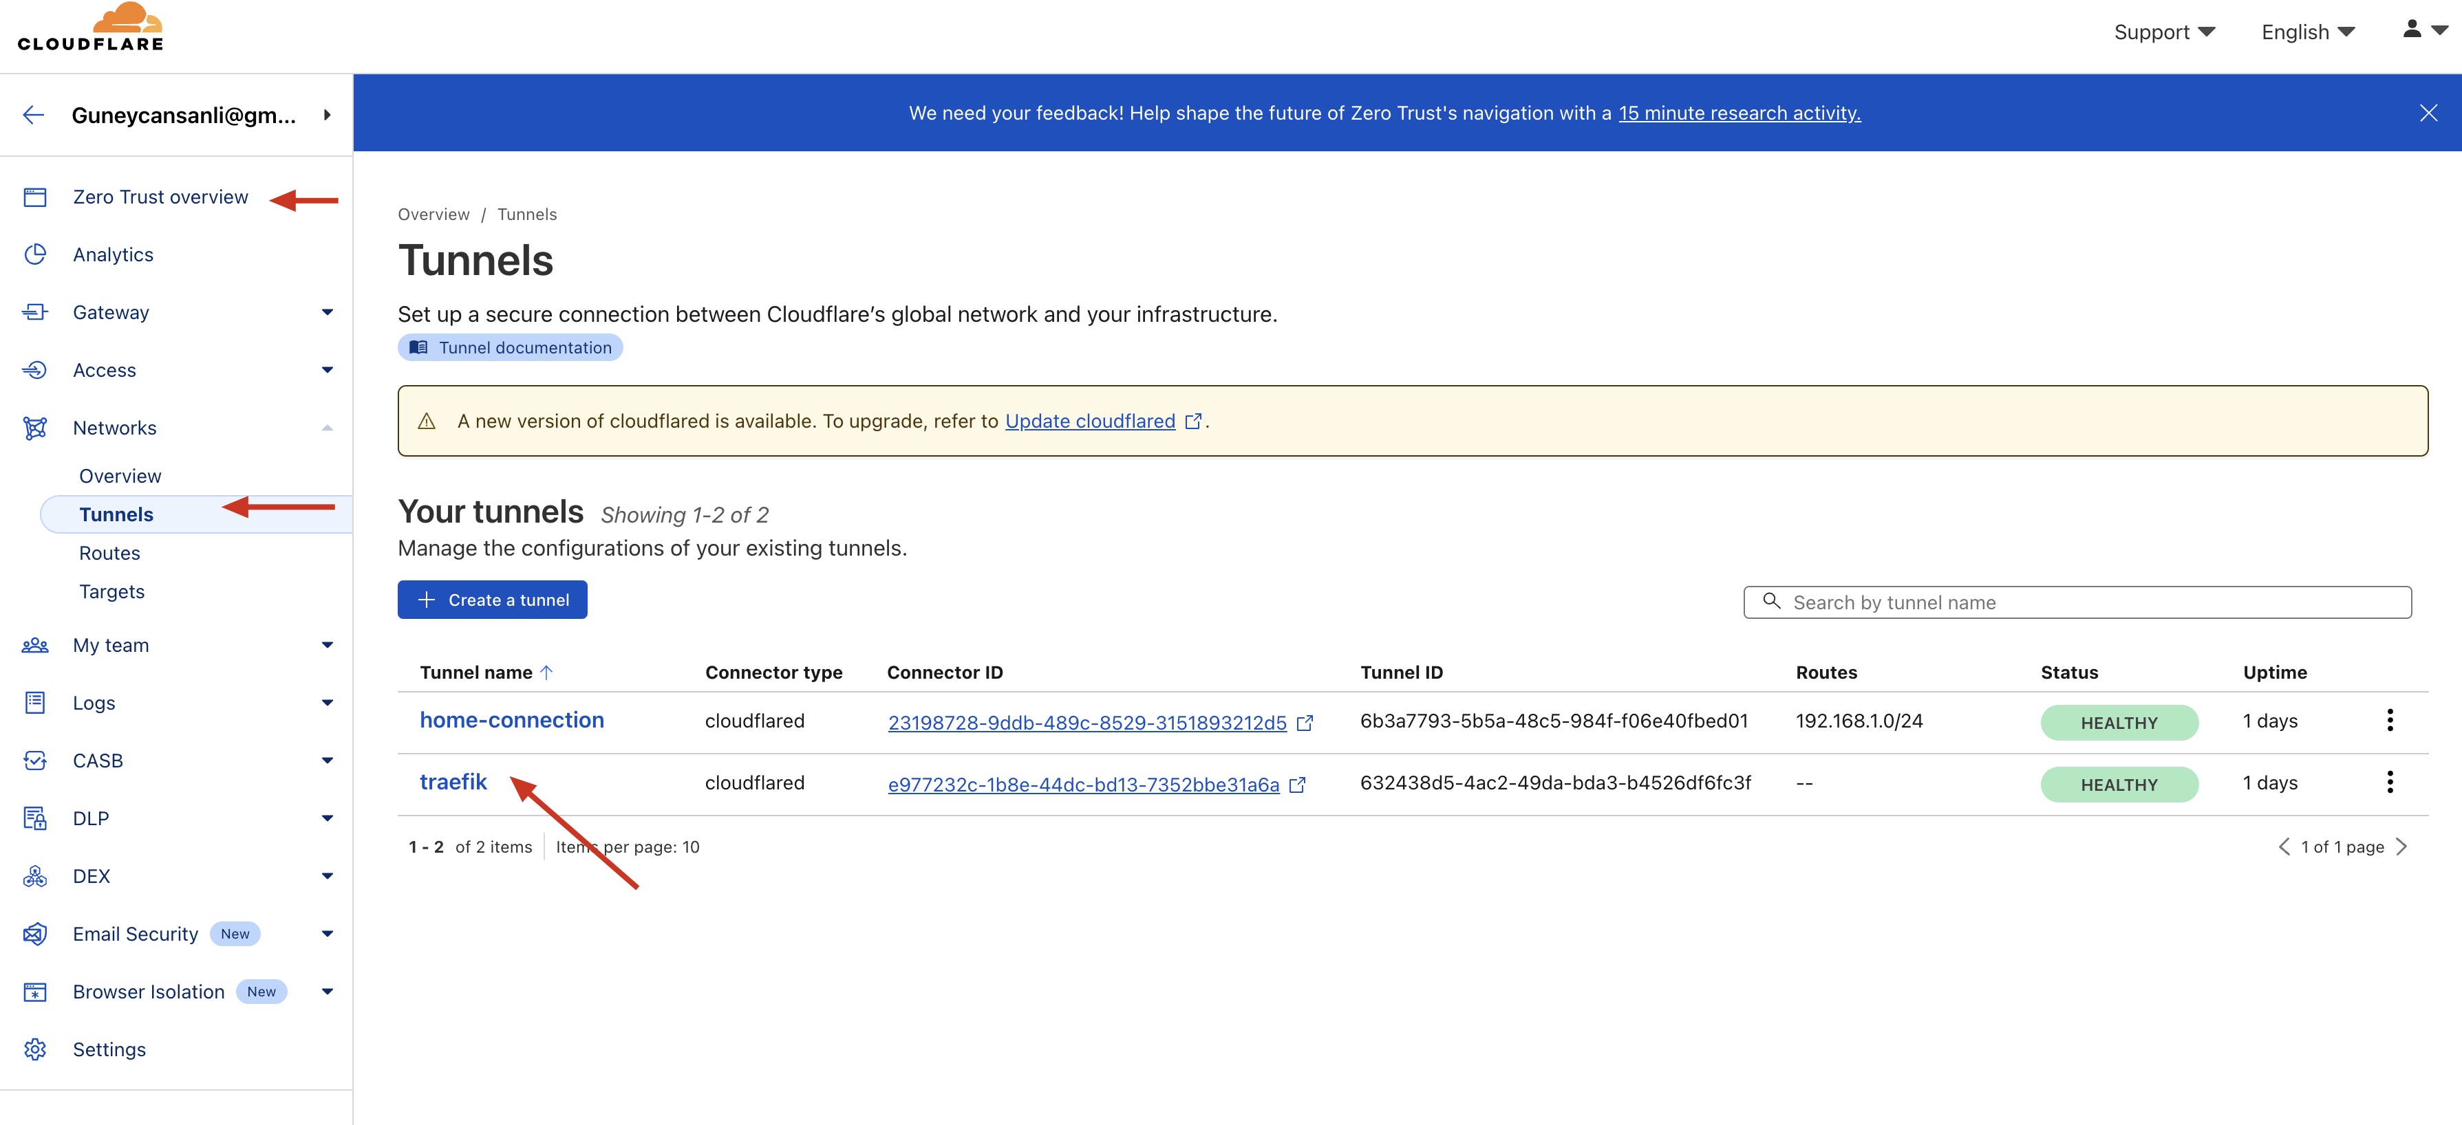Click the Settings gear icon in sidebar
Viewport: 2462px width, 1125px height.
coord(35,1049)
